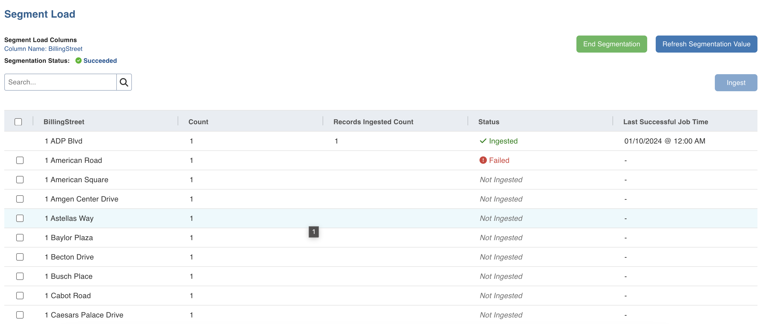Check the 1 Cabot Road checkbox
The width and height of the screenshot is (764, 324).
coord(20,295)
